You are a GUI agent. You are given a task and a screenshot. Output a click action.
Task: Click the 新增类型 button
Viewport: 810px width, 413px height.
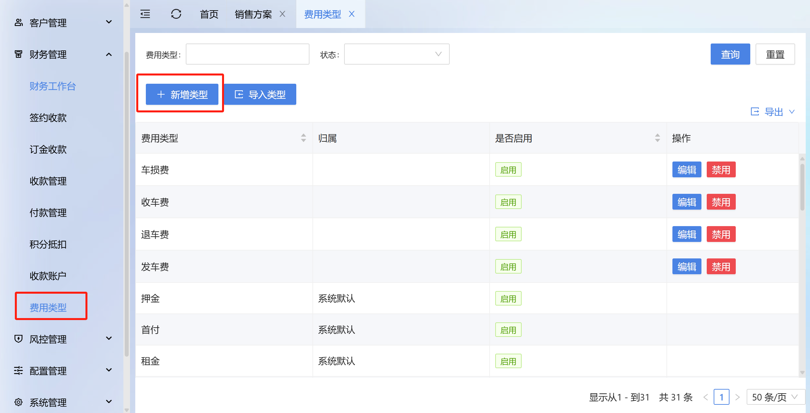[x=182, y=95]
